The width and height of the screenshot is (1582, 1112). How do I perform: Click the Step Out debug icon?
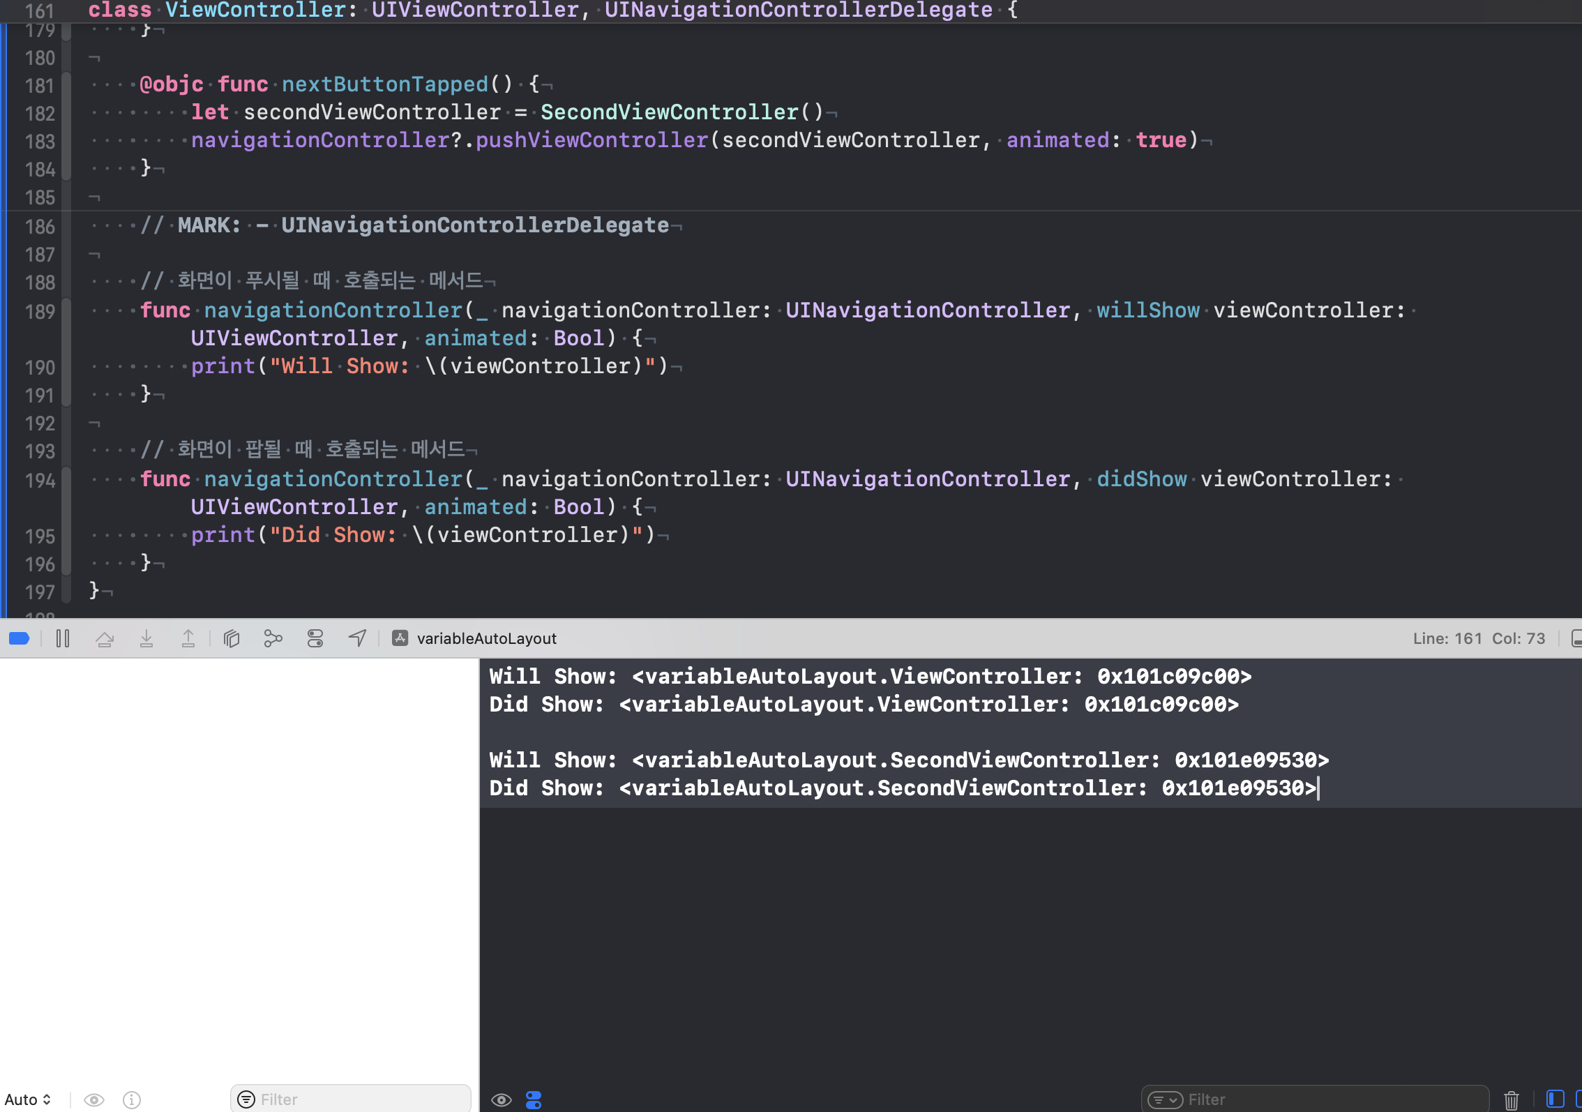188,638
